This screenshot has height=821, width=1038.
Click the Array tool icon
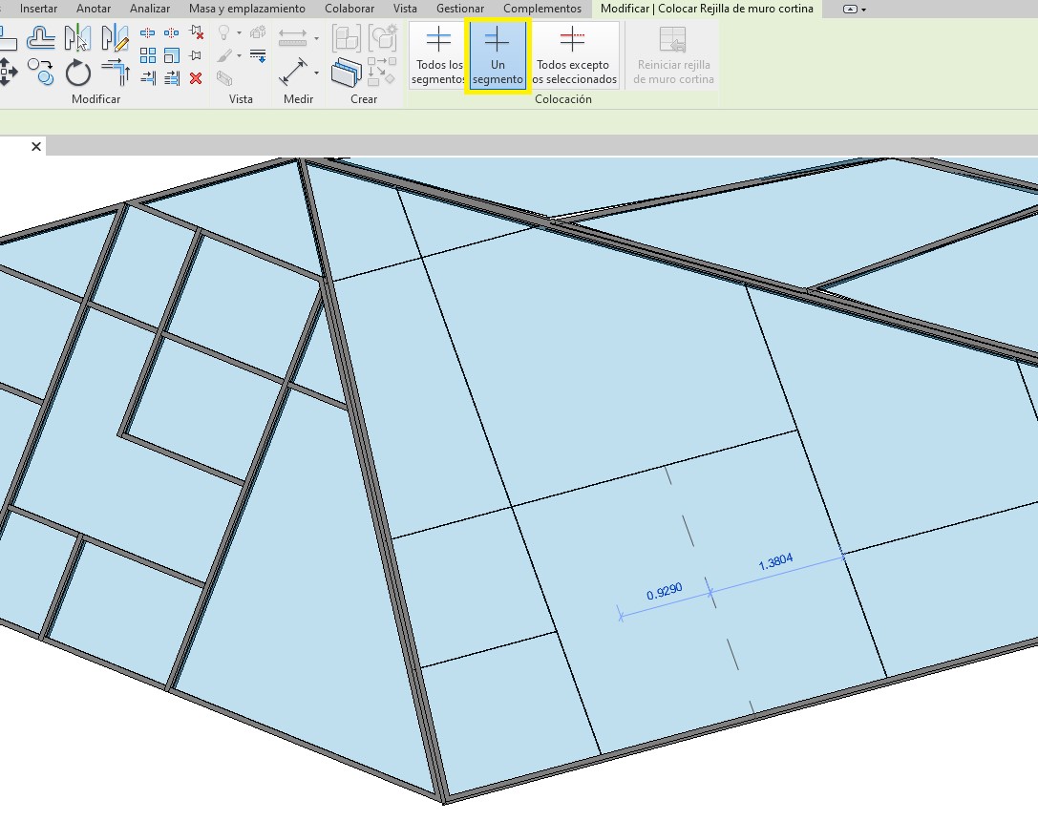[148, 55]
